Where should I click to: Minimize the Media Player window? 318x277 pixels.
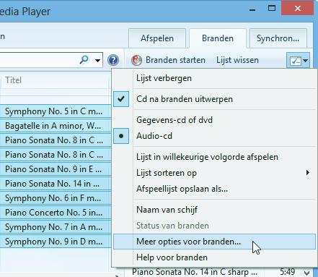252,9
